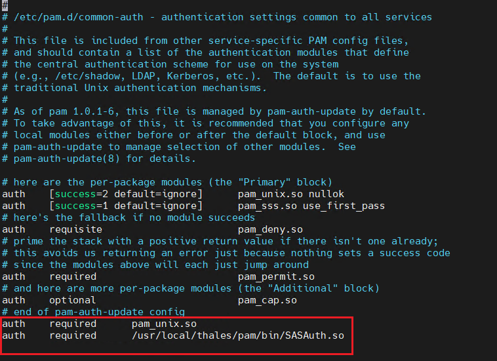497x361 pixels.
Task: Click the optional control keyword
Action: click(x=72, y=300)
